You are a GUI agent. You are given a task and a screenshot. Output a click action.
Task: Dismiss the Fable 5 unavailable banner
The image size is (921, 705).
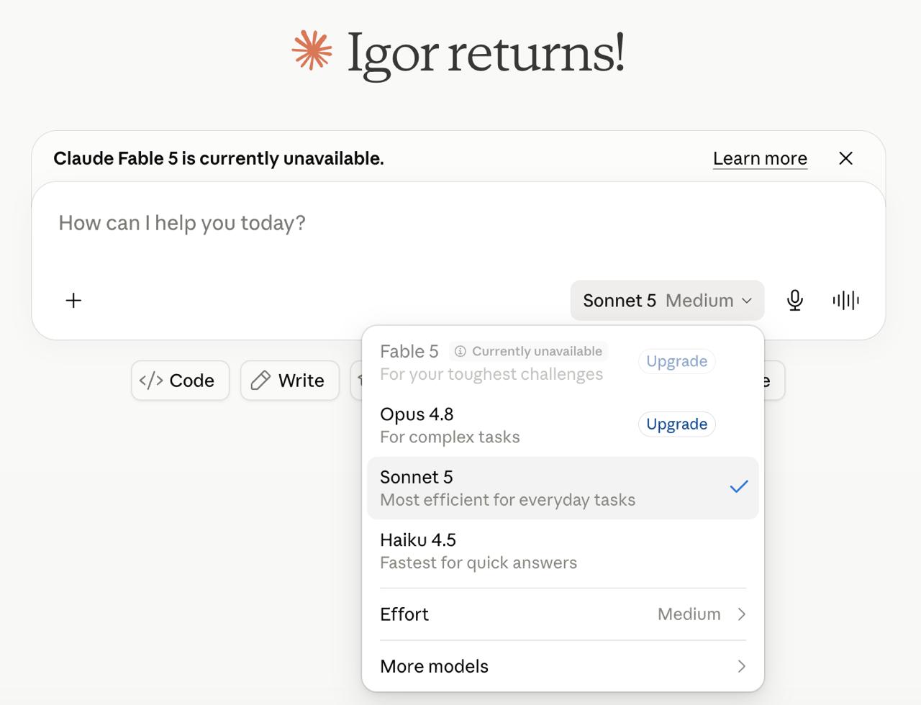click(x=845, y=158)
